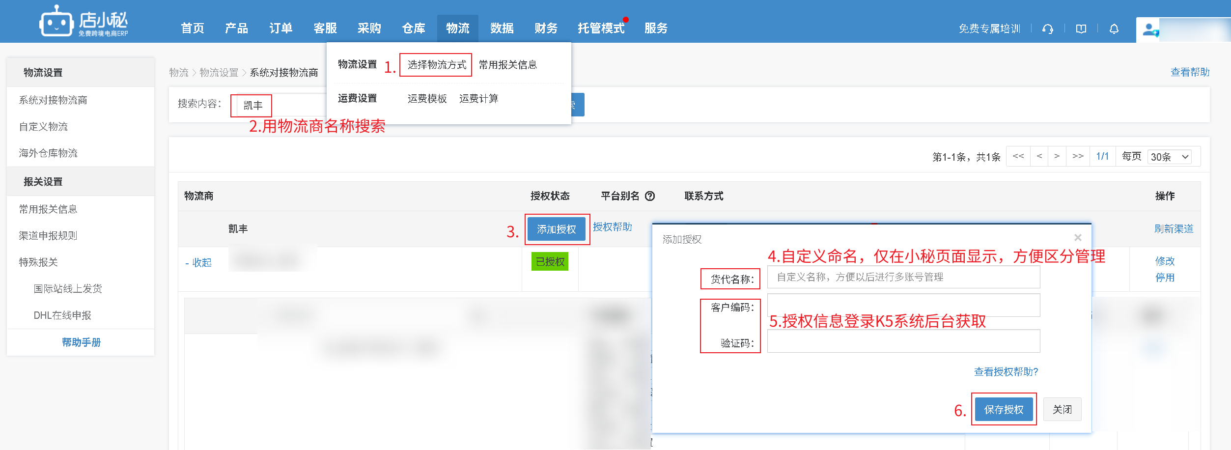
Task: Open the 物流 top menu
Action: coord(457,28)
